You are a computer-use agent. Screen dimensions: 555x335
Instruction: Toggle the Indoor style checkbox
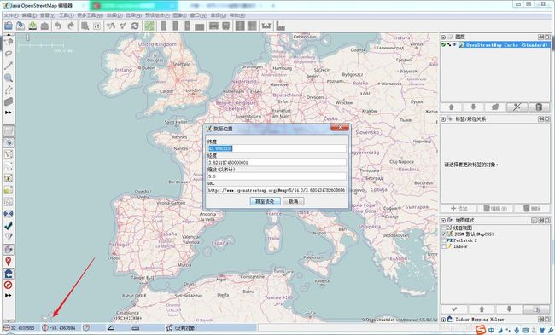click(444, 246)
